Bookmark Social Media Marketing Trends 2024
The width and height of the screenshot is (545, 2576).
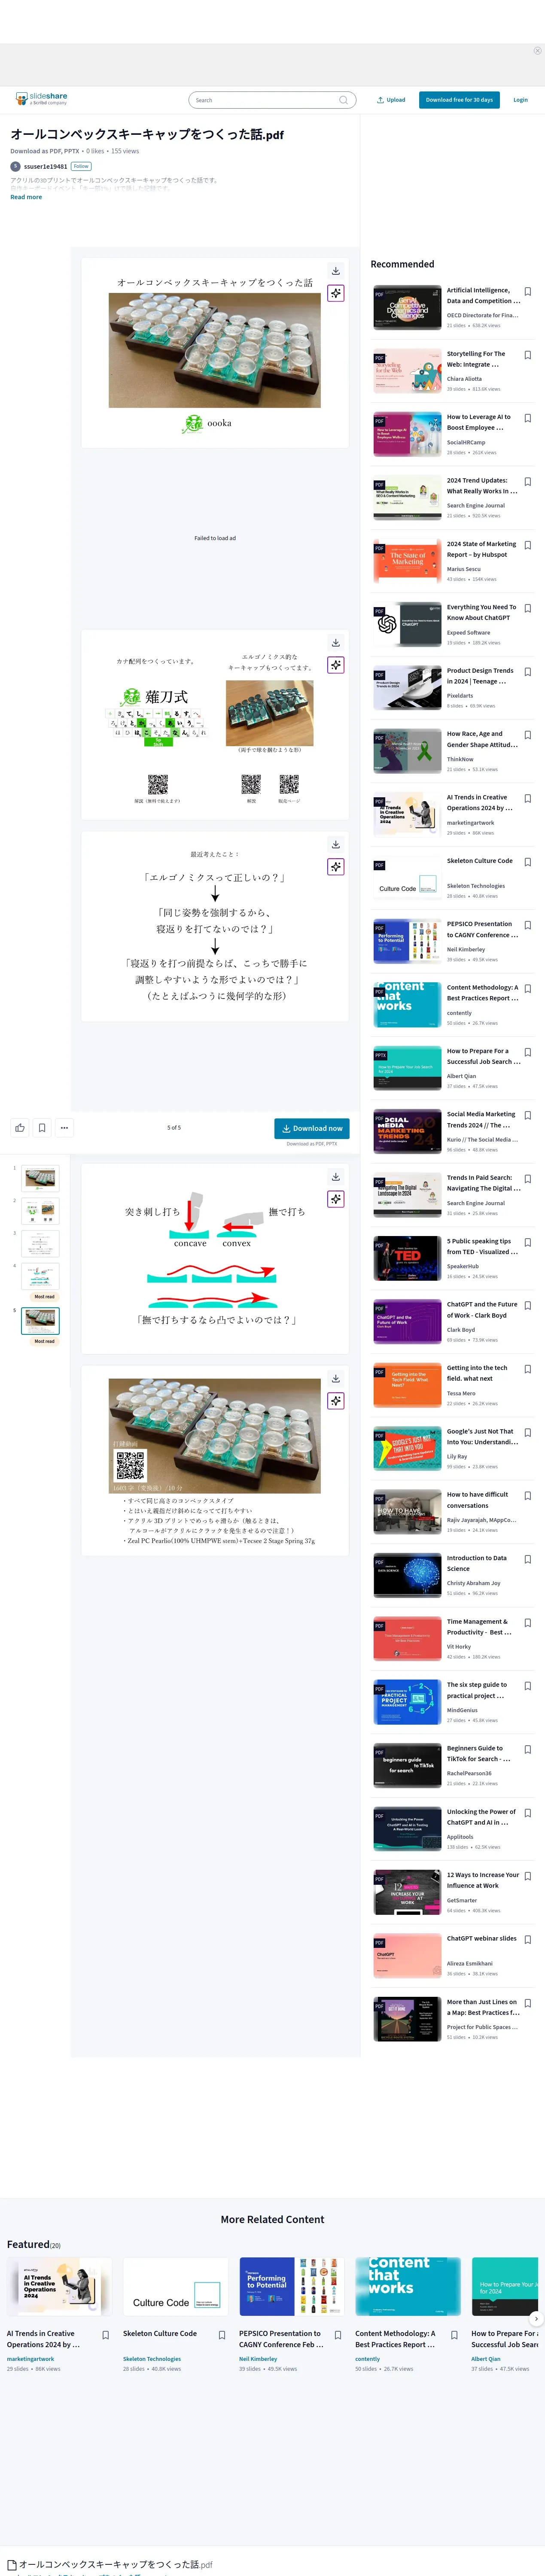[528, 1116]
